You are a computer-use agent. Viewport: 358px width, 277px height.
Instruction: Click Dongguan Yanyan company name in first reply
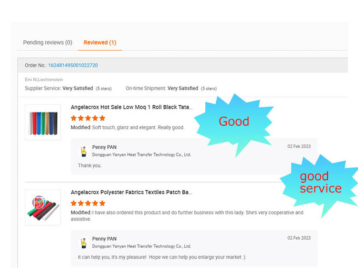pyautogui.click(x=141, y=155)
